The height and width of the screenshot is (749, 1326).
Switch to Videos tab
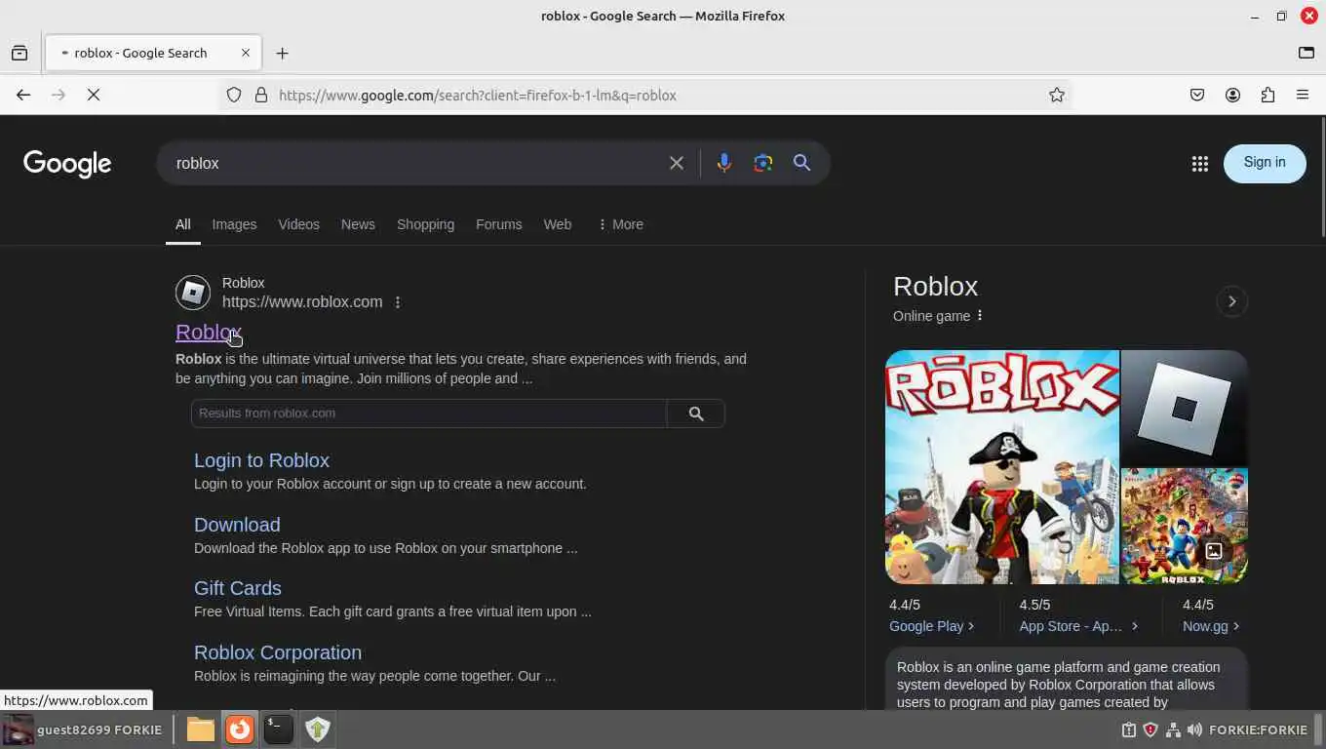click(x=298, y=224)
